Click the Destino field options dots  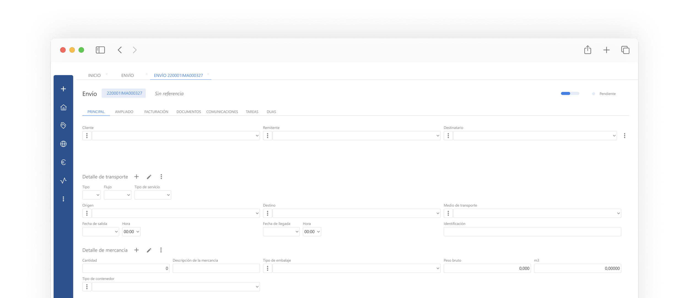pos(267,213)
